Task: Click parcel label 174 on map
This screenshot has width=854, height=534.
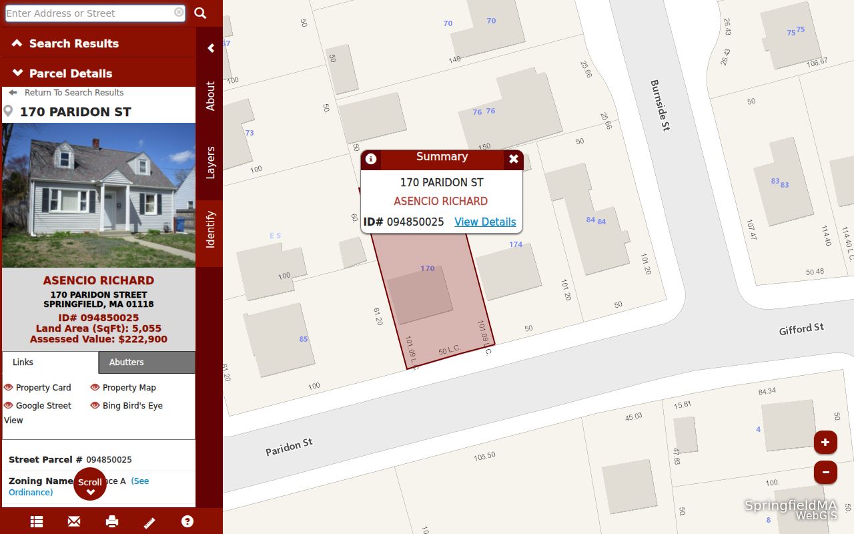Action: (516, 244)
